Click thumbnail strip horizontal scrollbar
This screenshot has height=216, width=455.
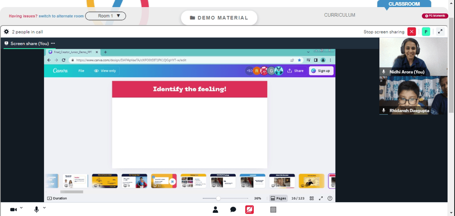[x=72, y=191]
